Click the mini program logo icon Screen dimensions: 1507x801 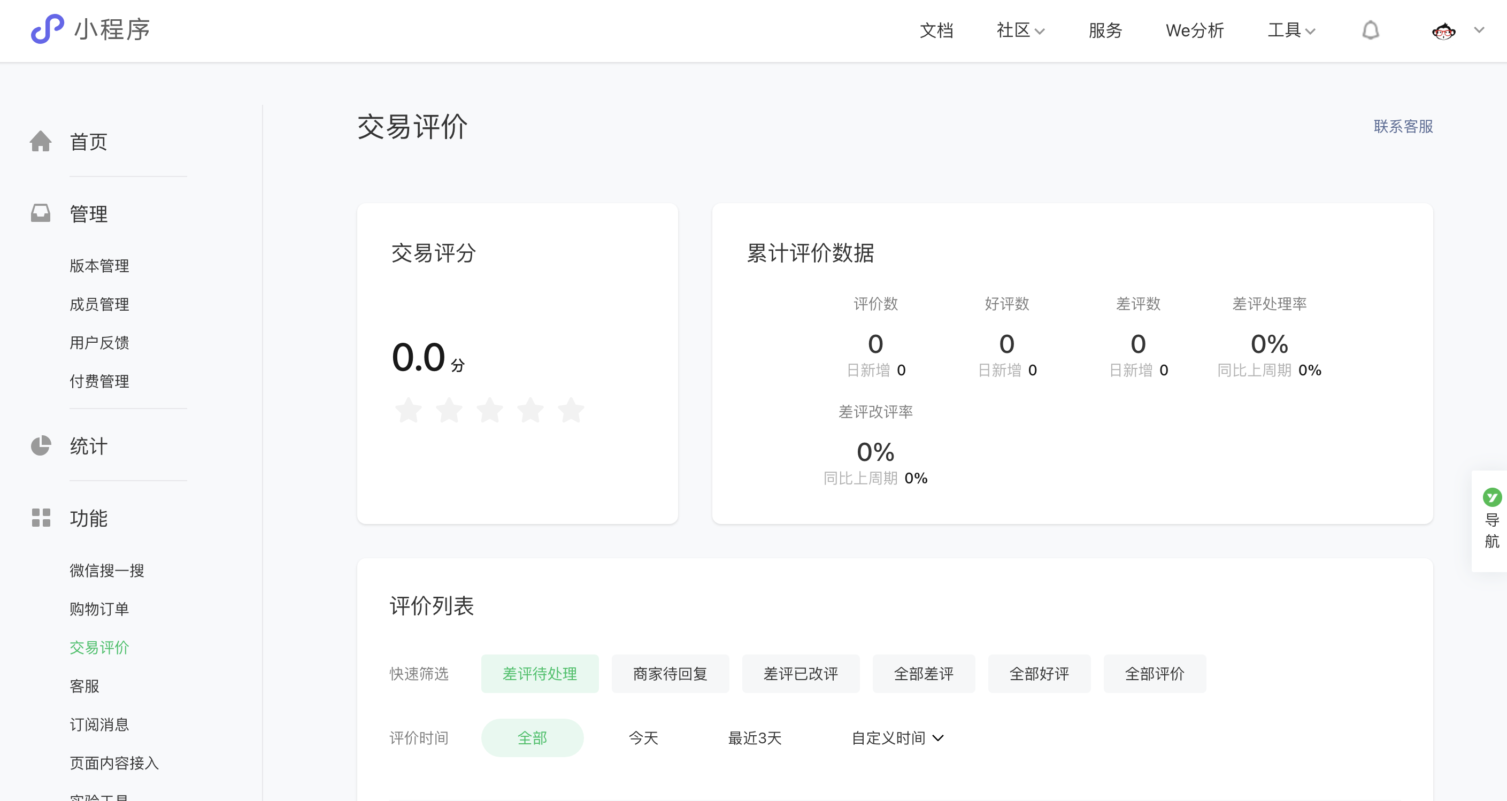pos(47,29)
